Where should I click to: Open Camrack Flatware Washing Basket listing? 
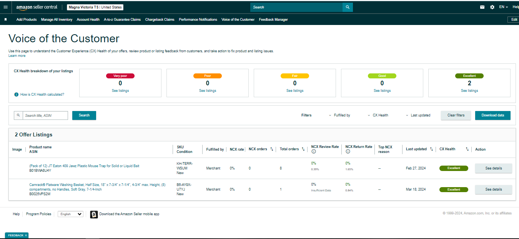(x=97, y=187)
